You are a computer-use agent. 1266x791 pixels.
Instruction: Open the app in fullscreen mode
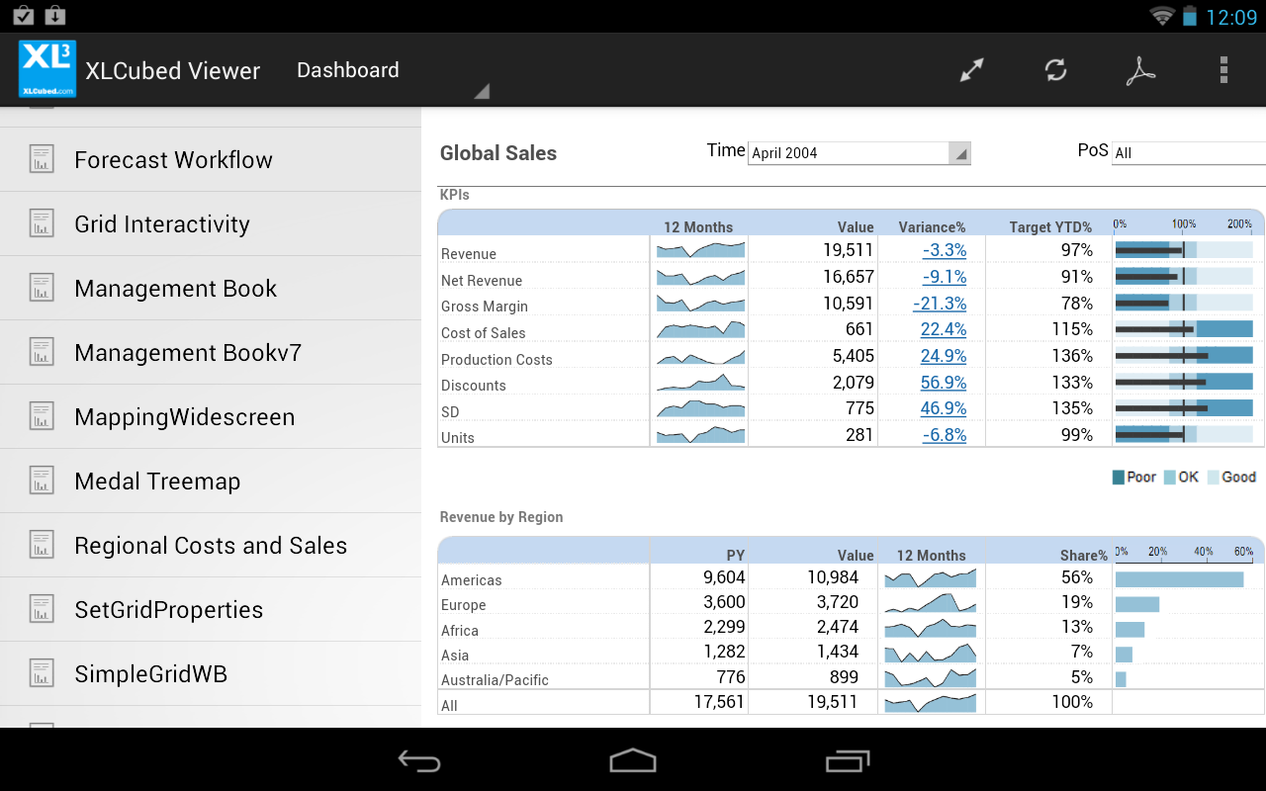click(970, 70)
